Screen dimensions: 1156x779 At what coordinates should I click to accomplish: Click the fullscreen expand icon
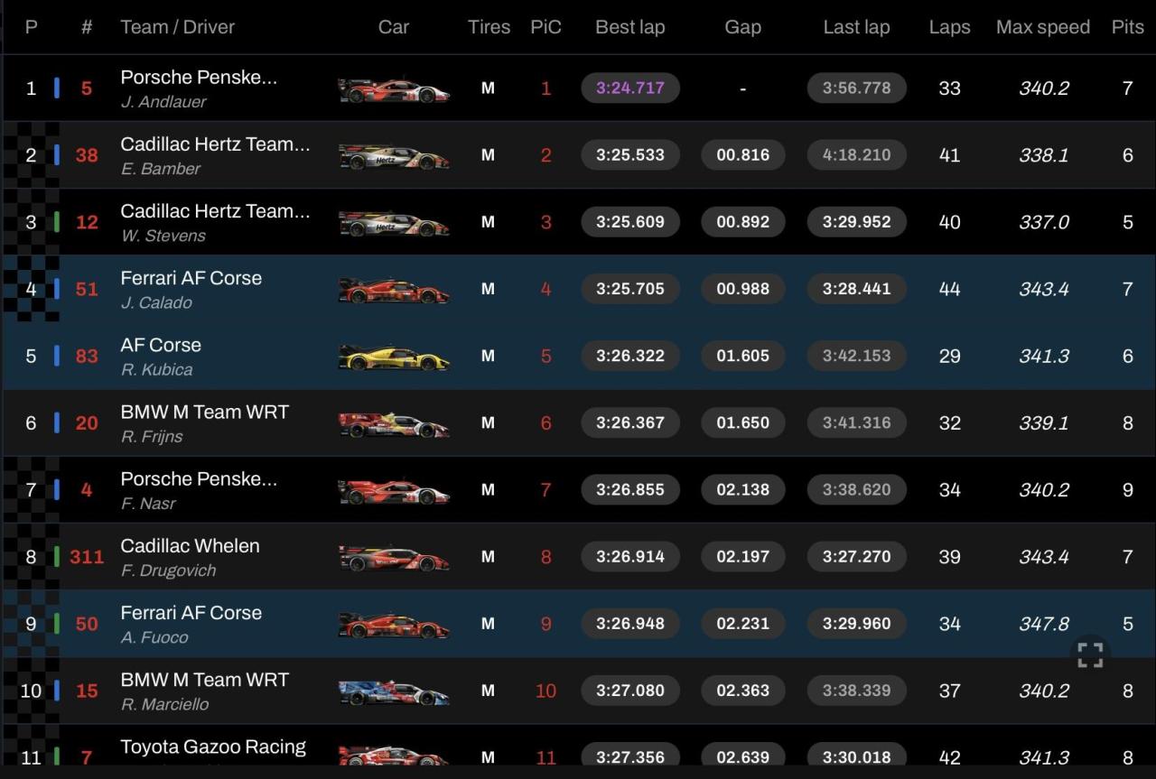(x=1090, y=655)
